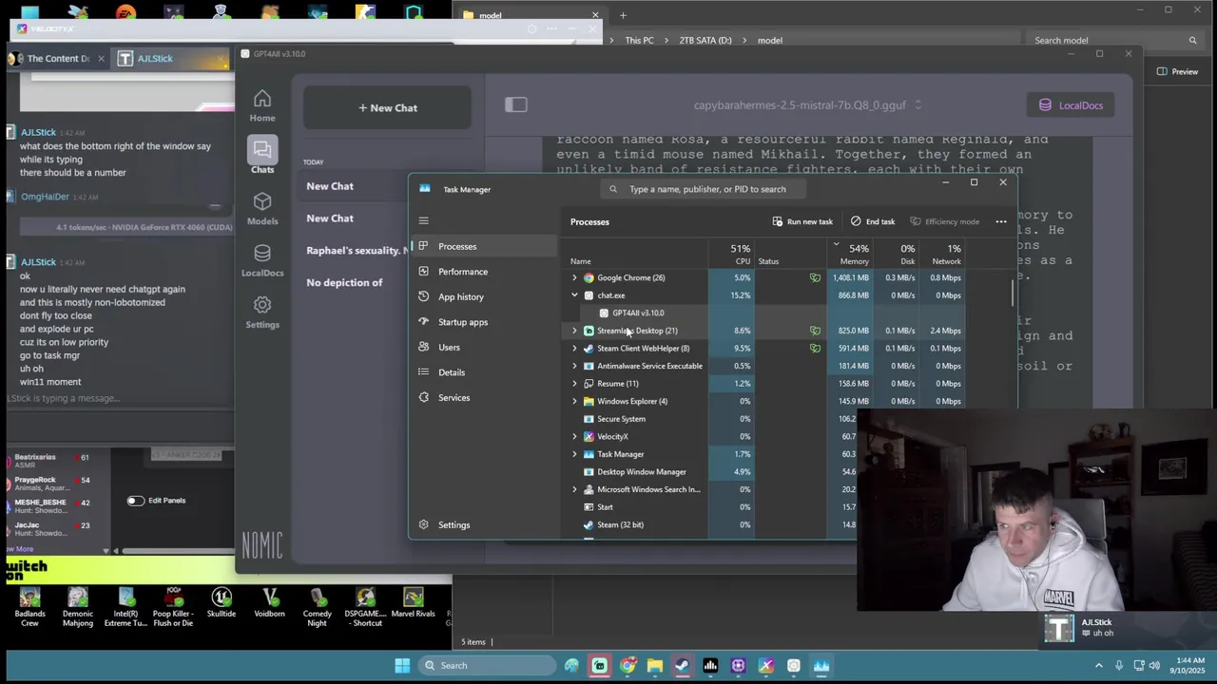1217x684 pixels.
Task: Open Startup apps tab in Task Manager
Action: pyautogui.click(x=485, y=322)
